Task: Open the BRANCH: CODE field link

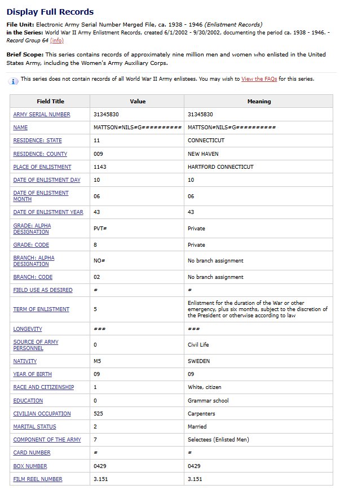Action: 34,277
